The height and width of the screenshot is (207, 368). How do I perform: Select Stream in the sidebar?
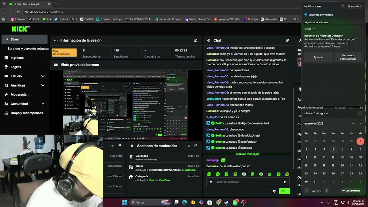[24, 39]
